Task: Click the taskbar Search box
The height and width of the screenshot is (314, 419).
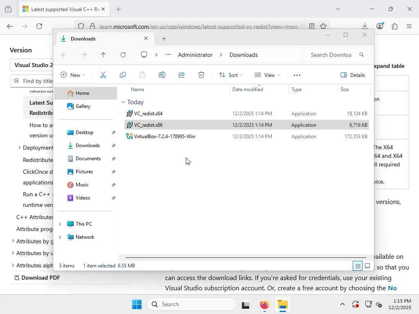Action: 192,304
